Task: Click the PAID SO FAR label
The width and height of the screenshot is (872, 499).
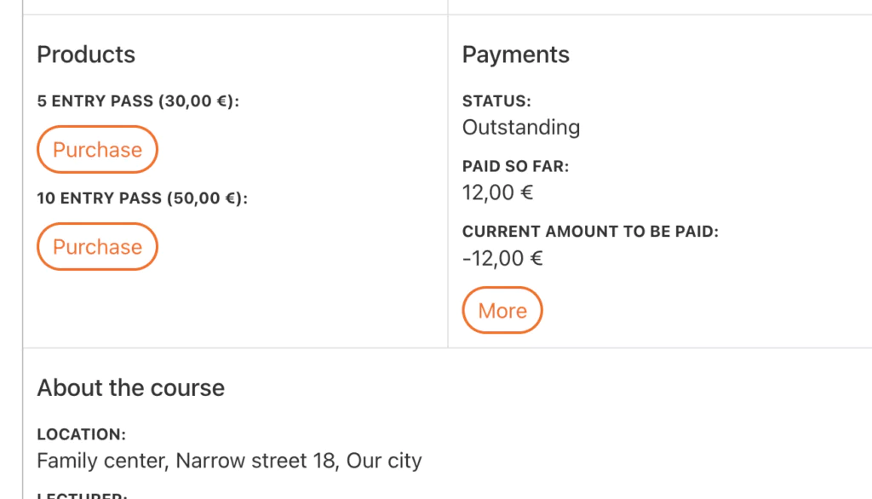Action: (x=515, y=166)
